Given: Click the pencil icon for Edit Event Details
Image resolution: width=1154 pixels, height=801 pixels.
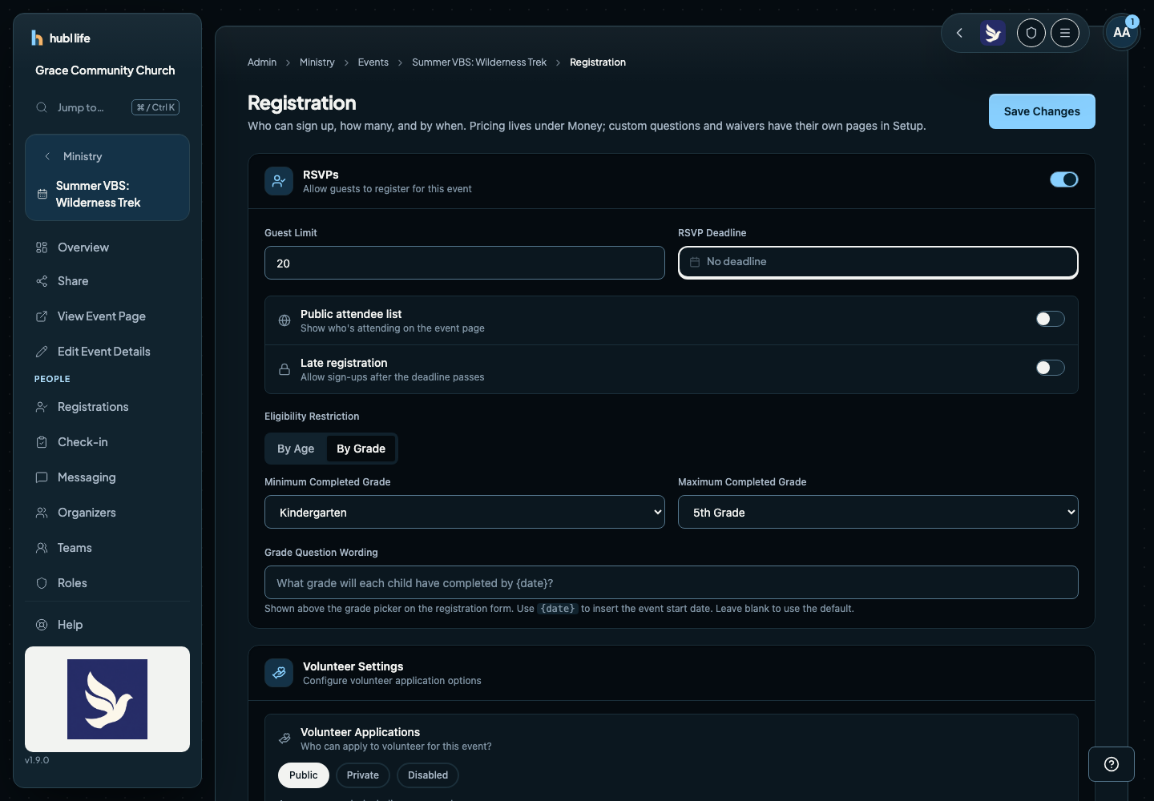Looking at the screenshot, I should pos(42,352).
